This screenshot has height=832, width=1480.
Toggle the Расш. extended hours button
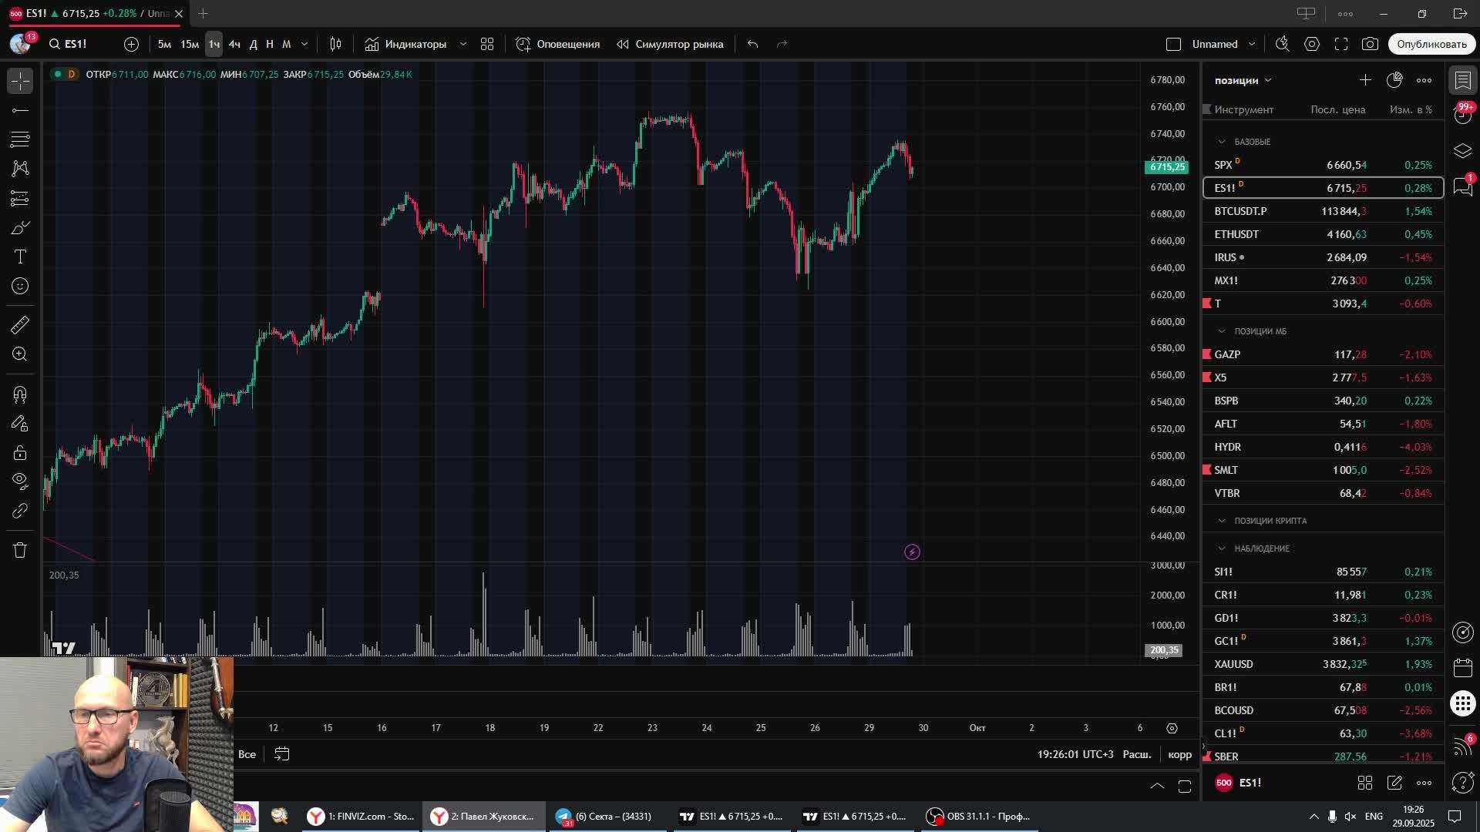1136,754
